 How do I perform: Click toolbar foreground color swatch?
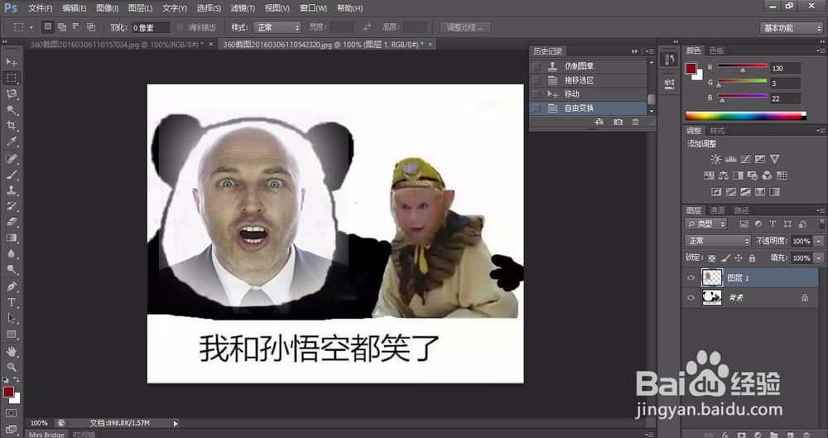coord(8,392)
